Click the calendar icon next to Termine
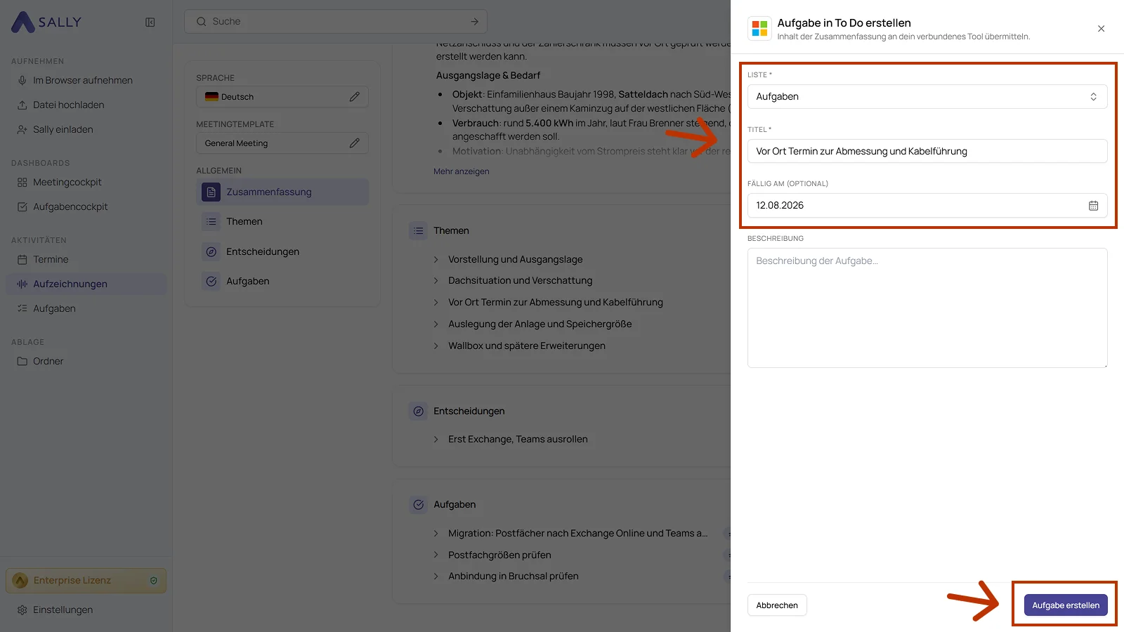 [22, 260]
